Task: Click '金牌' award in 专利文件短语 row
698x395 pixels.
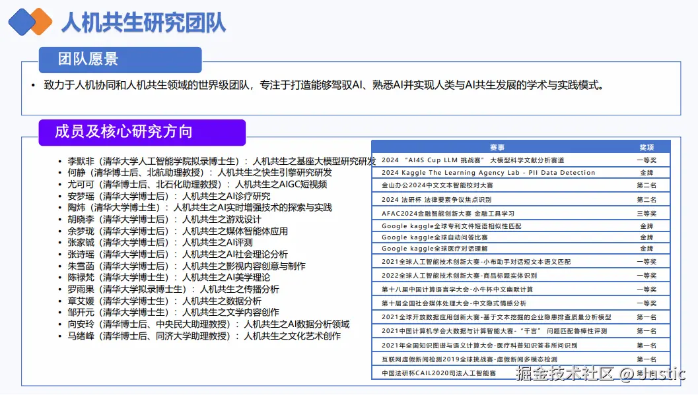Action: (646, 226)
